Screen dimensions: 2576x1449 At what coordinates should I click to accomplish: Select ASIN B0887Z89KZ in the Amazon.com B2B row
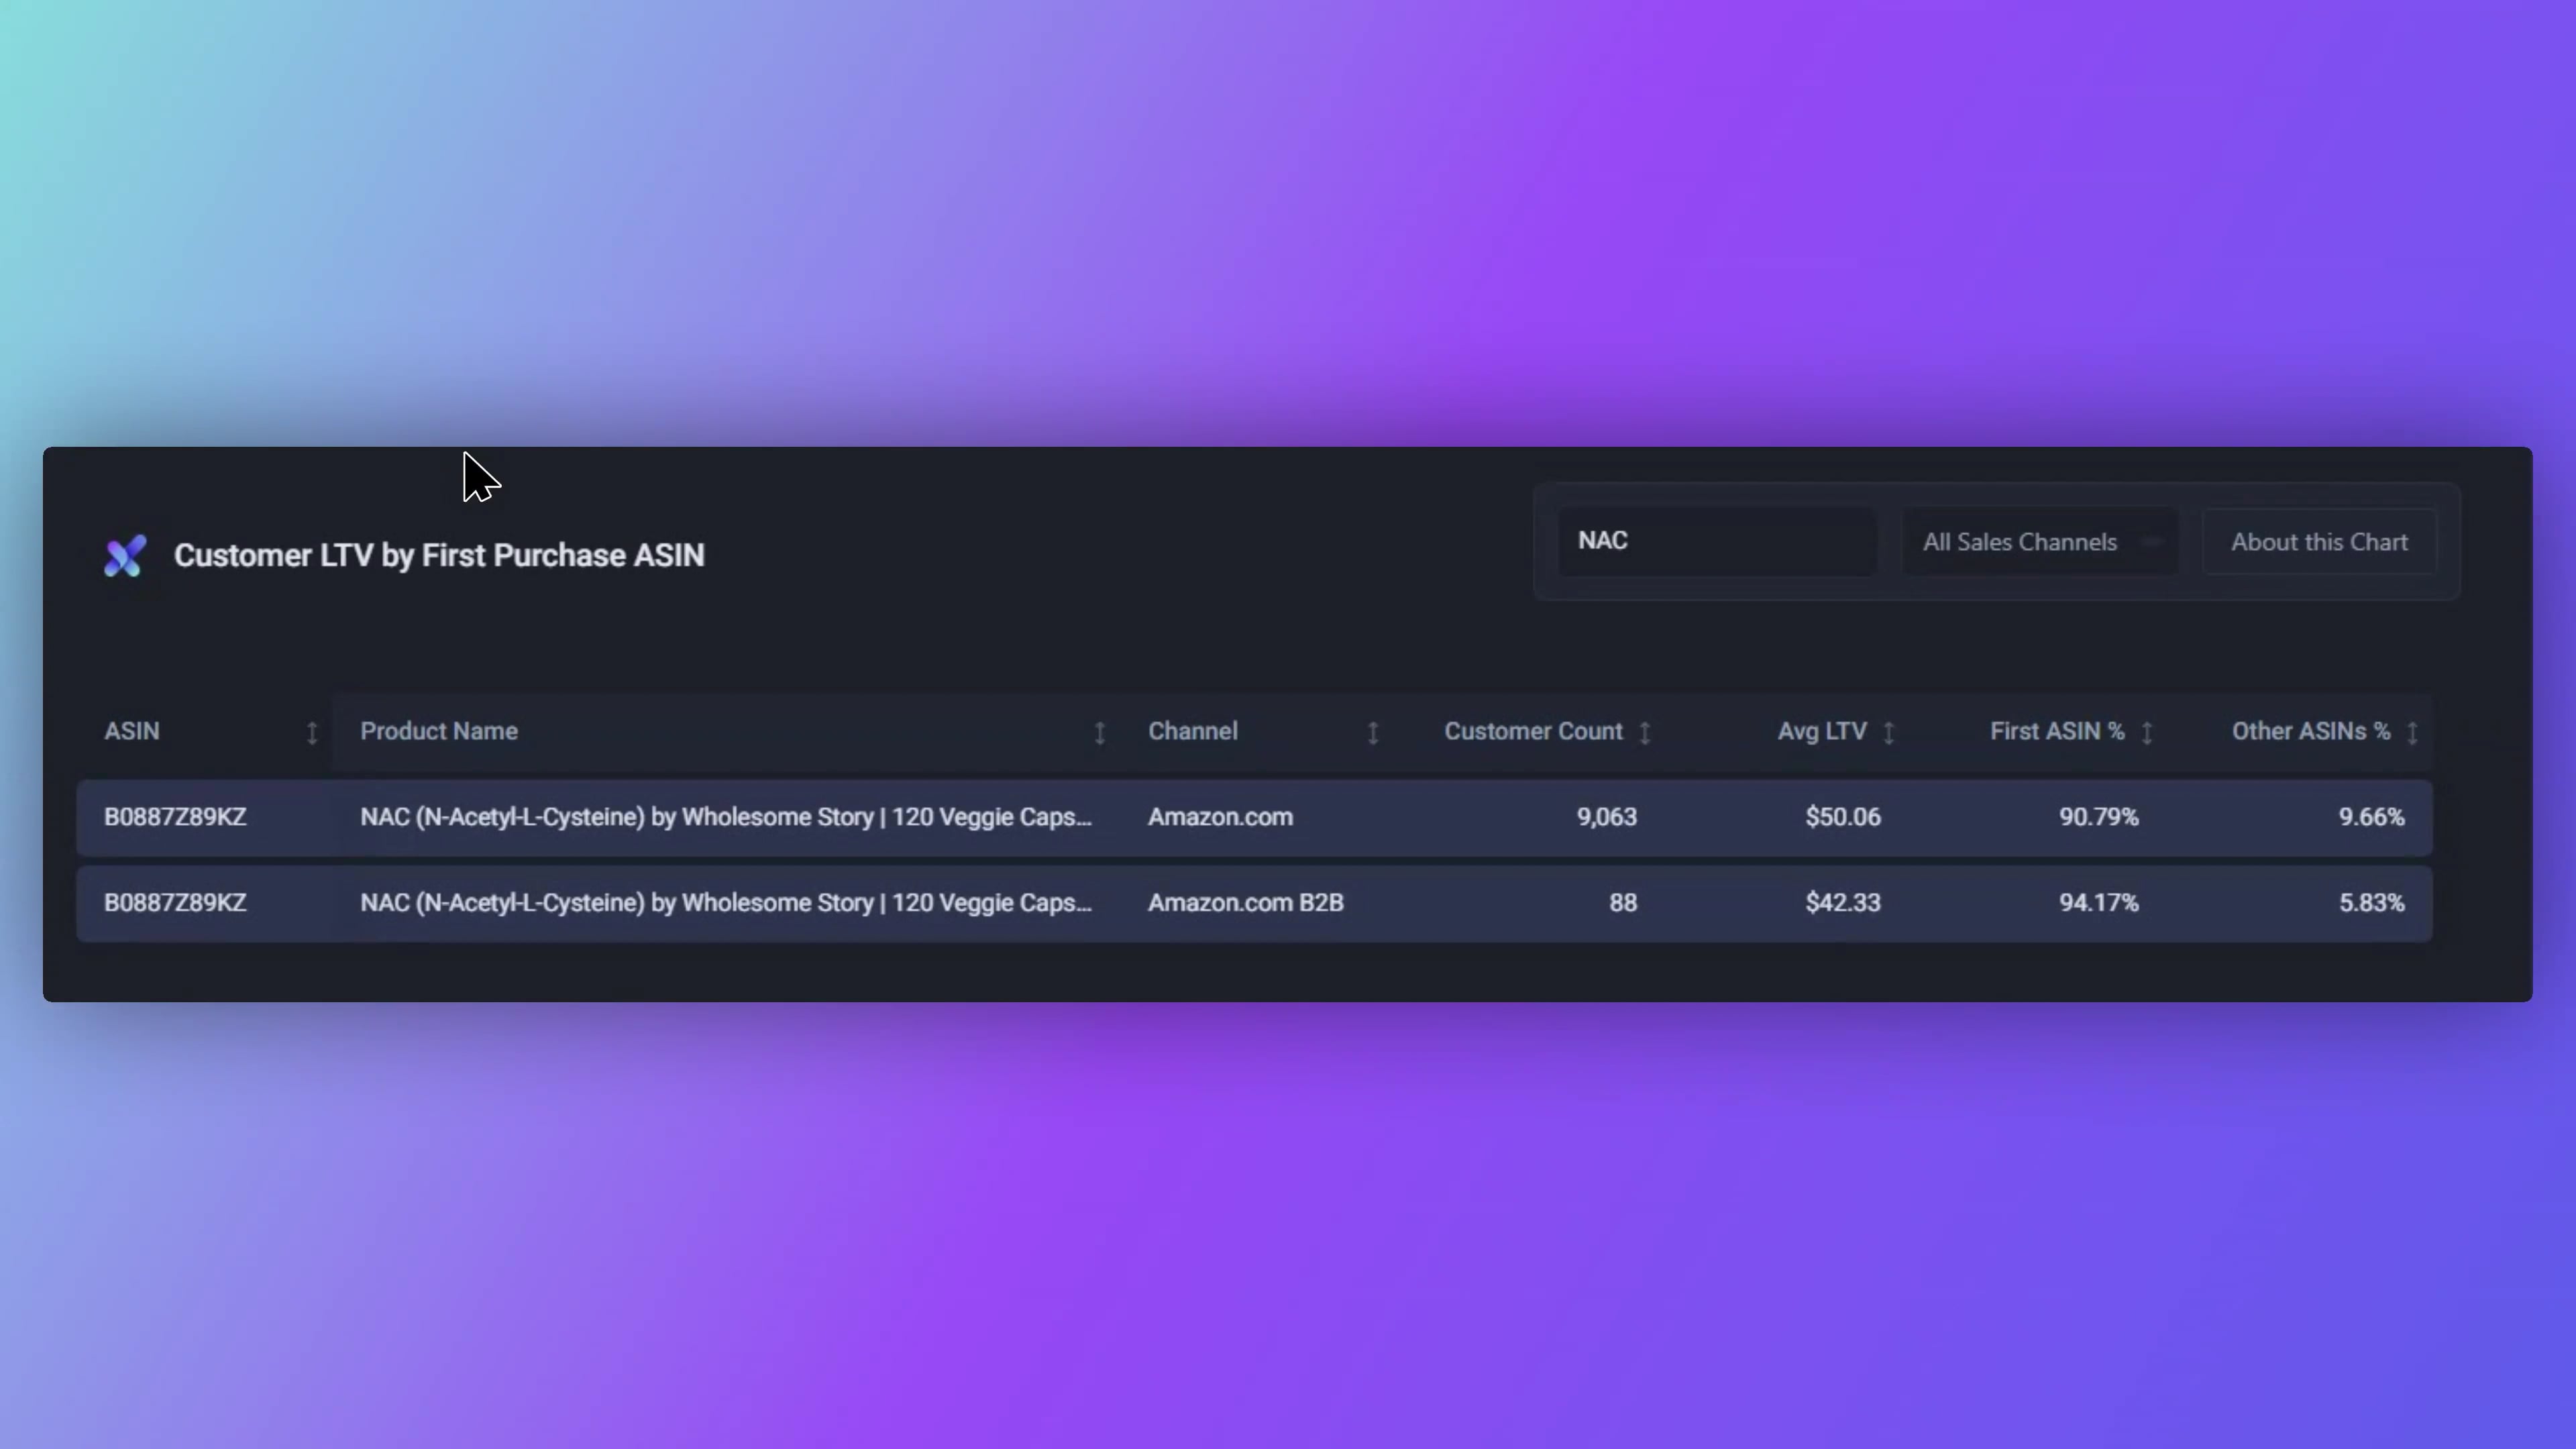(175, 903)
